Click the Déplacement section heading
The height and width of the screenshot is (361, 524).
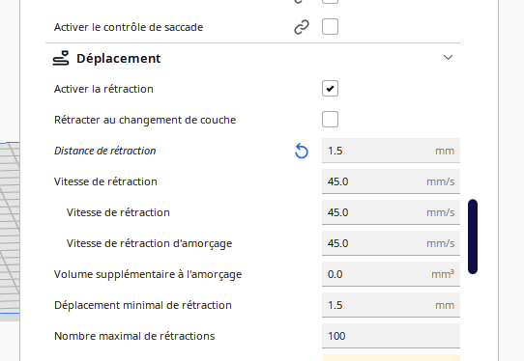(119, 58)
